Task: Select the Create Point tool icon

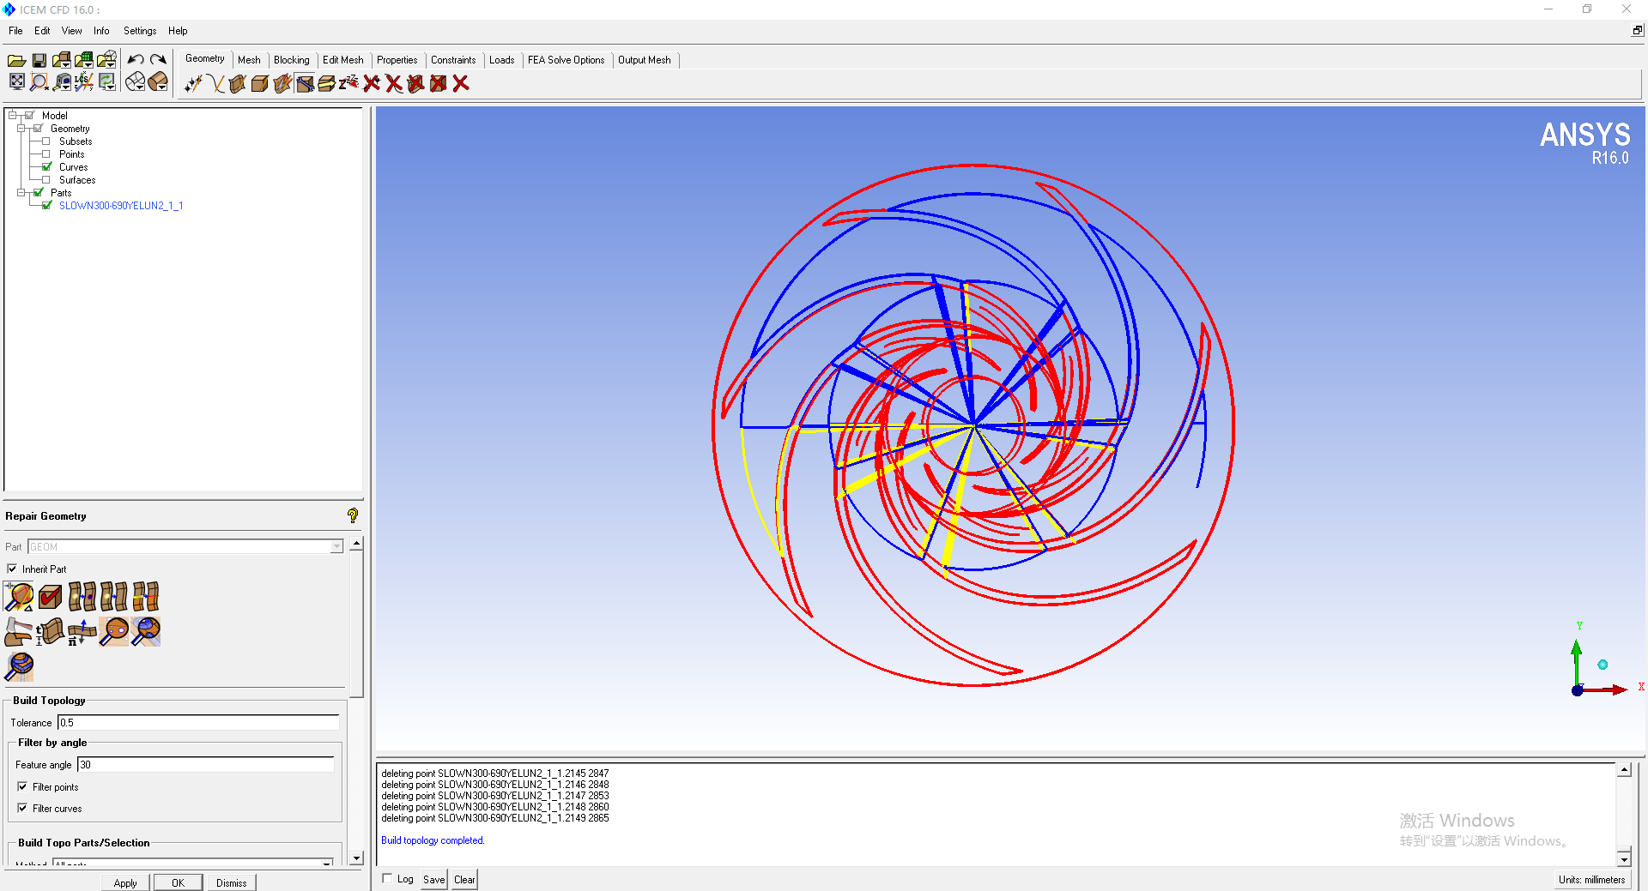Action: 193,83
